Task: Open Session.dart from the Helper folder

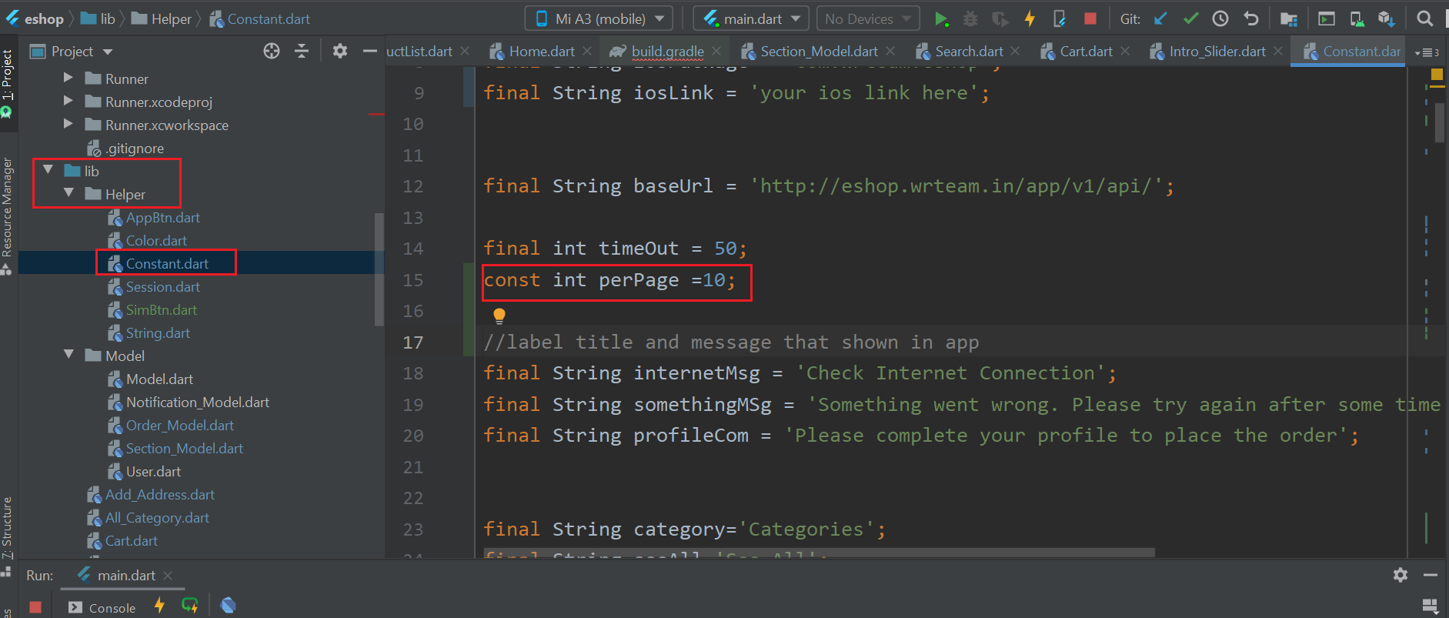Action: click(x=162, y=287)
